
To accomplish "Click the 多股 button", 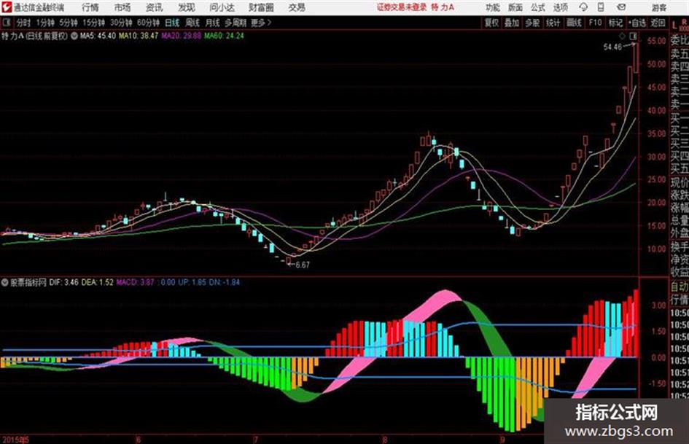I will click(532, 23).
